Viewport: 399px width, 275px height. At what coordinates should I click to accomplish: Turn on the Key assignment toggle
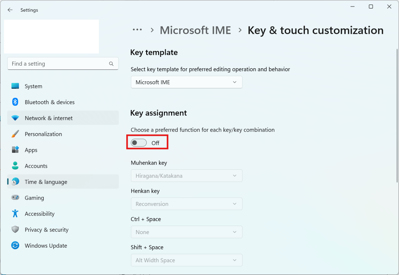pyautogui.click(x=139, y=143)
